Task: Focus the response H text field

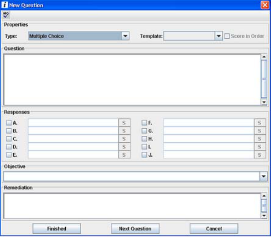Action: (209, 139)
